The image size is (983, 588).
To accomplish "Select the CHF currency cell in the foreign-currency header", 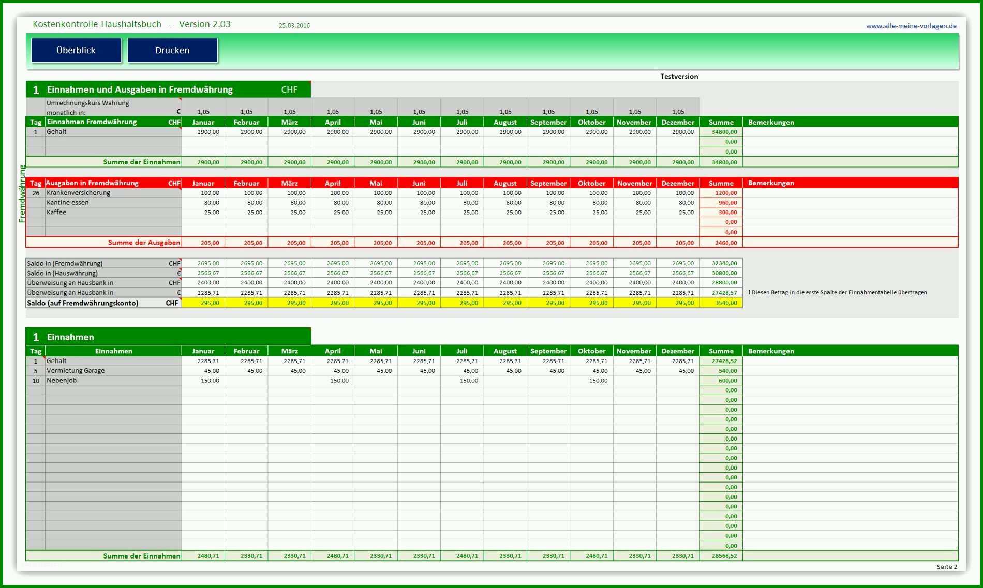I will pyautogui.click(x=289, y=89).
